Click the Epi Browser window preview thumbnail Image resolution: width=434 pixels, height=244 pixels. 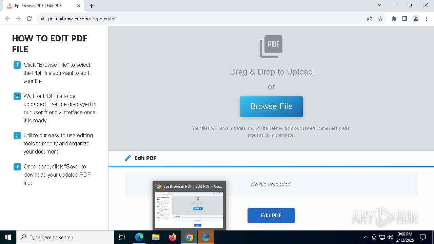click(x=189, y=210)
